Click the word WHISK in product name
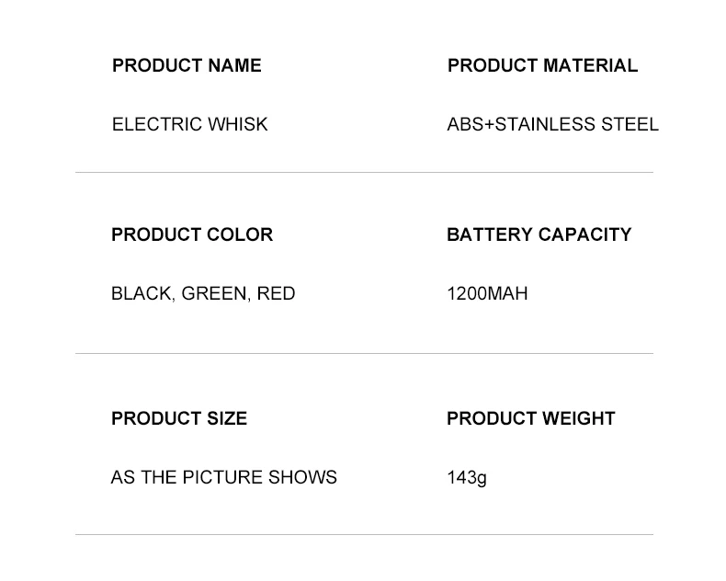This screenshot has width=726, height=581. 238,124
